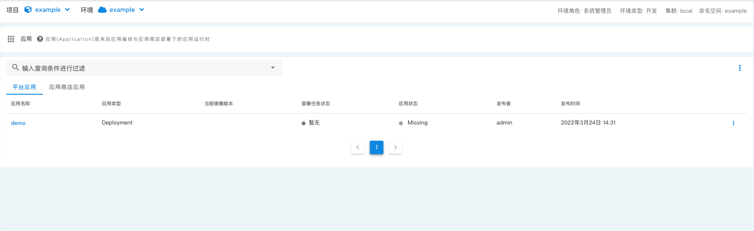The width and height of the screenshot is (754, 231).
Task: Click the environment cloud icon
Action: 102,10
